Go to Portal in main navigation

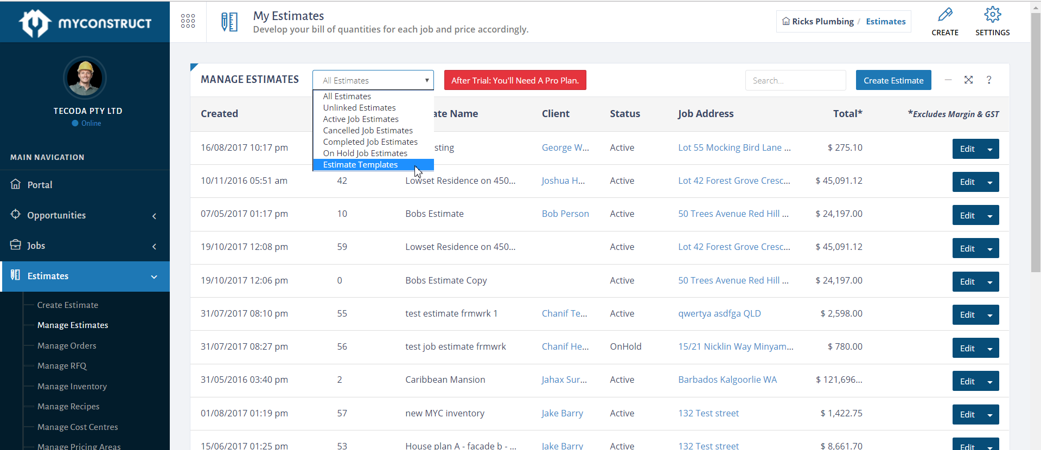click(40, 184)
